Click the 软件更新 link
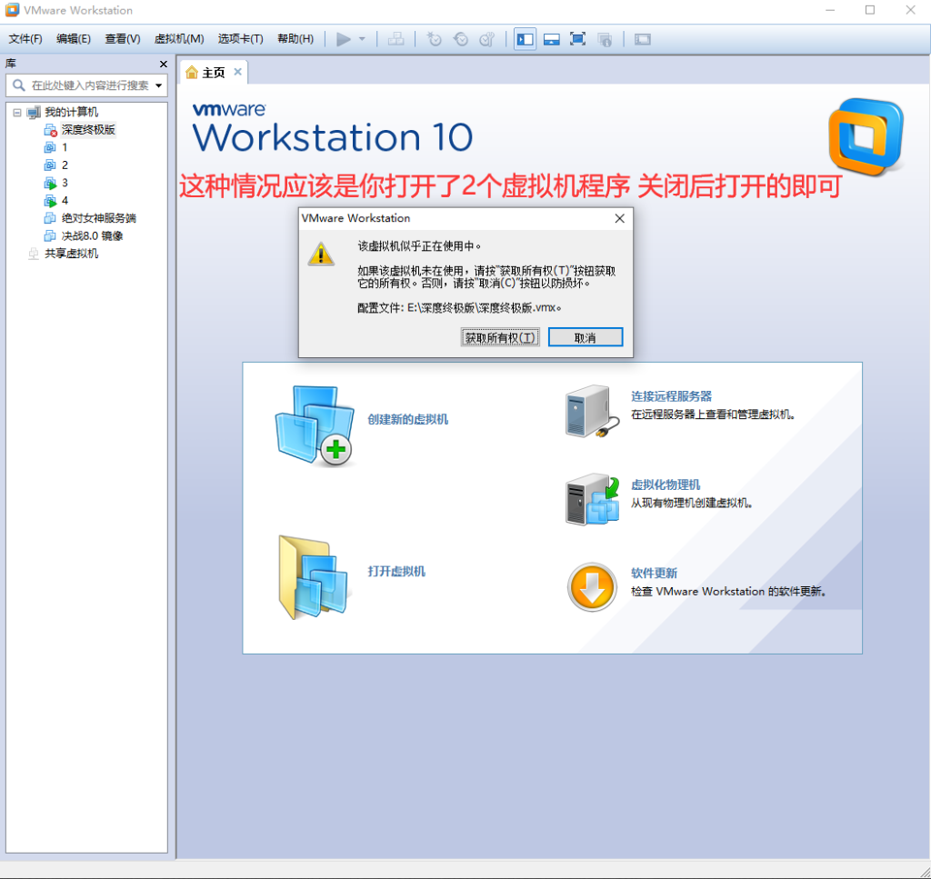Viewport: 931px width, 879px height. point(654,574)
